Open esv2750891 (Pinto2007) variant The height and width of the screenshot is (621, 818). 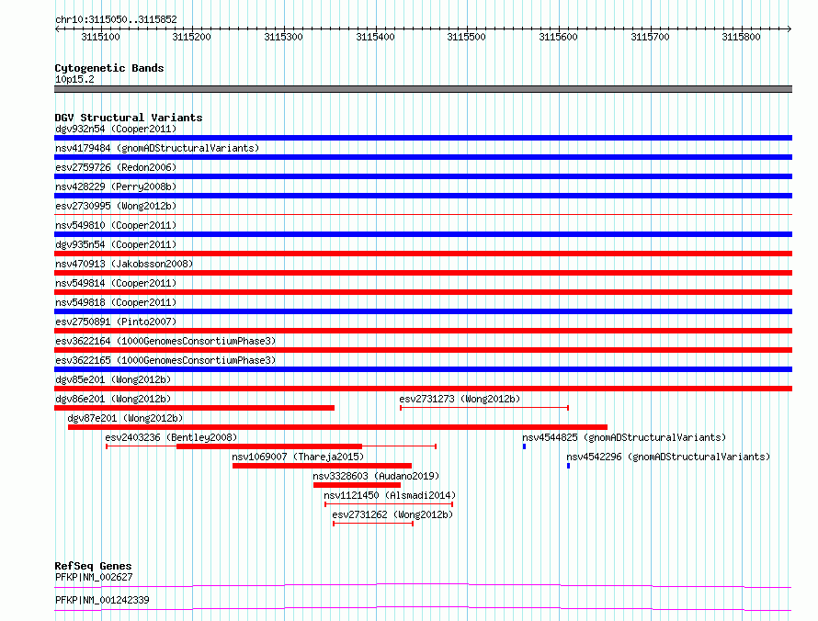(116, 322)
